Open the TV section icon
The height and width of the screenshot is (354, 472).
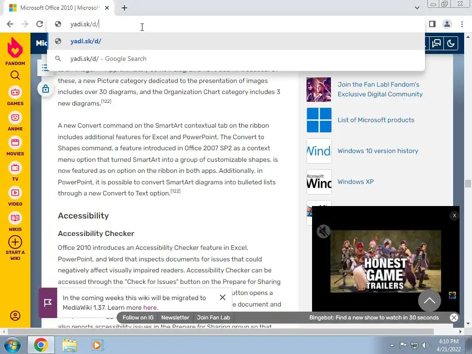(x=15, y=168)
